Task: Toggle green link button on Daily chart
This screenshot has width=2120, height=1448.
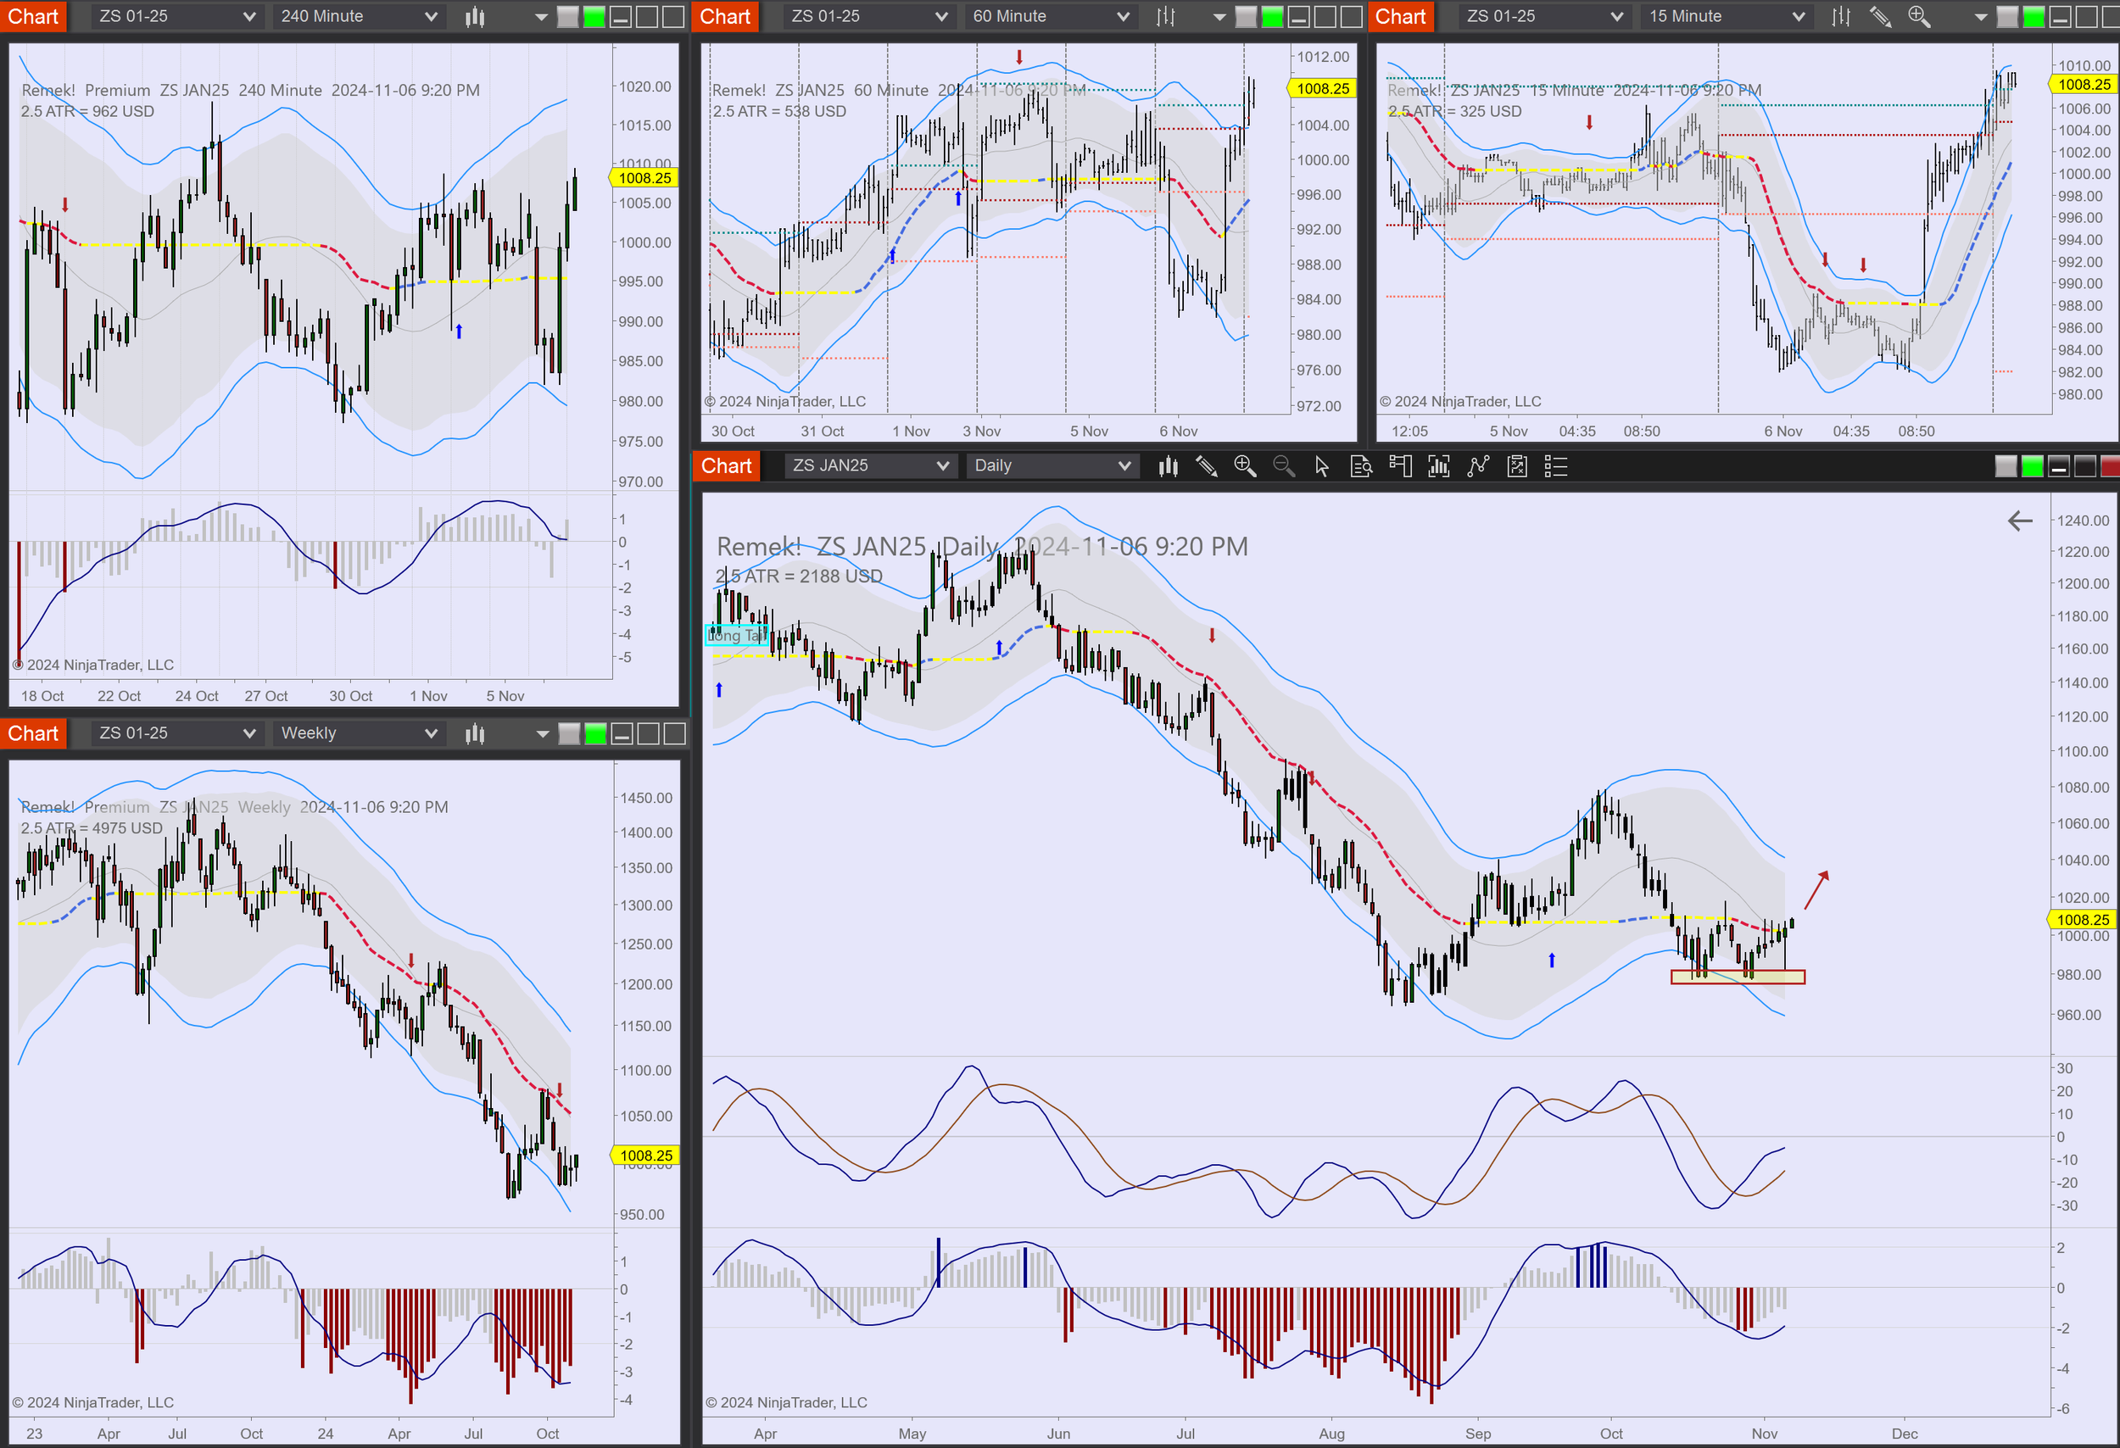Action: pyautogui.click(x=2032, y=467)
